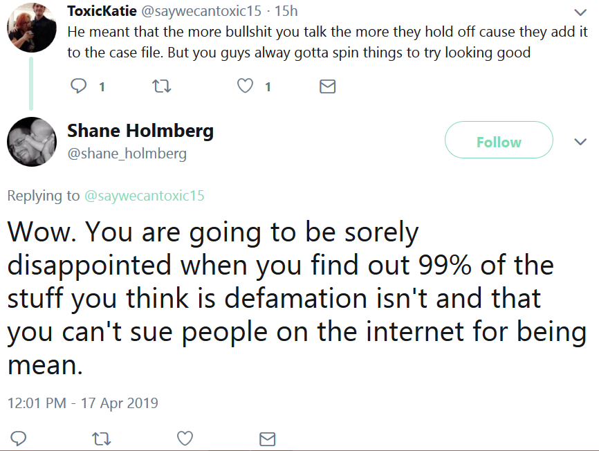Like Shane Holmberg's tweet
This screenshot has height=451, width=599.
point(185,439)
